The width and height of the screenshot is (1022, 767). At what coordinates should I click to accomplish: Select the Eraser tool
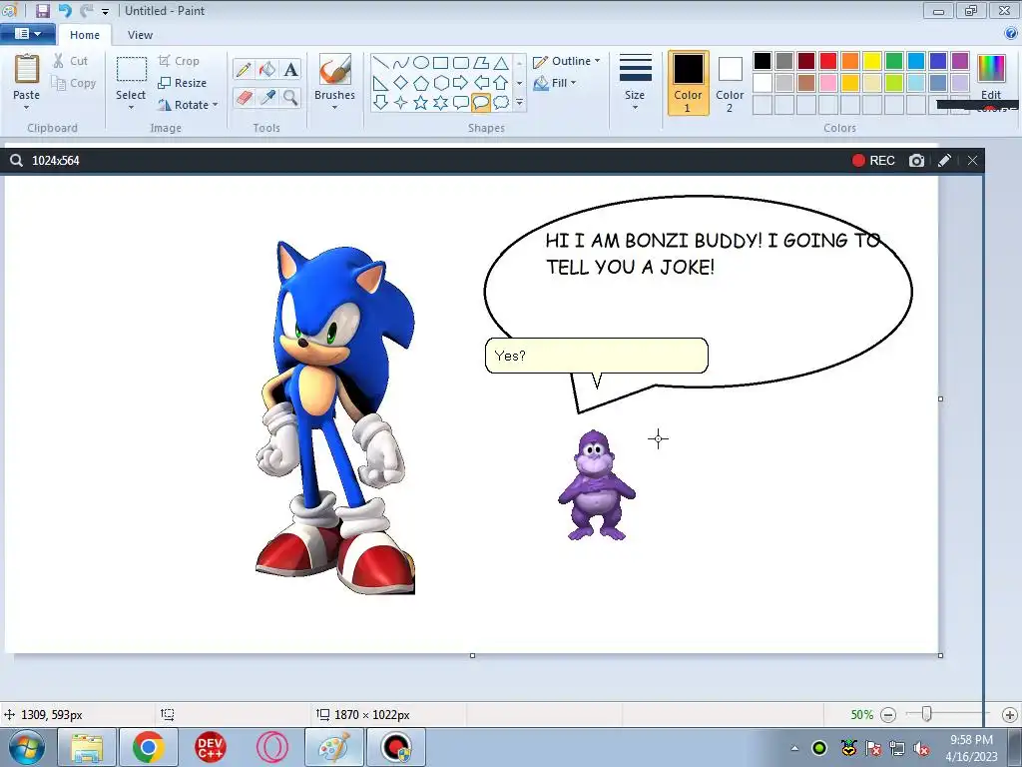(x=244, y=98)
